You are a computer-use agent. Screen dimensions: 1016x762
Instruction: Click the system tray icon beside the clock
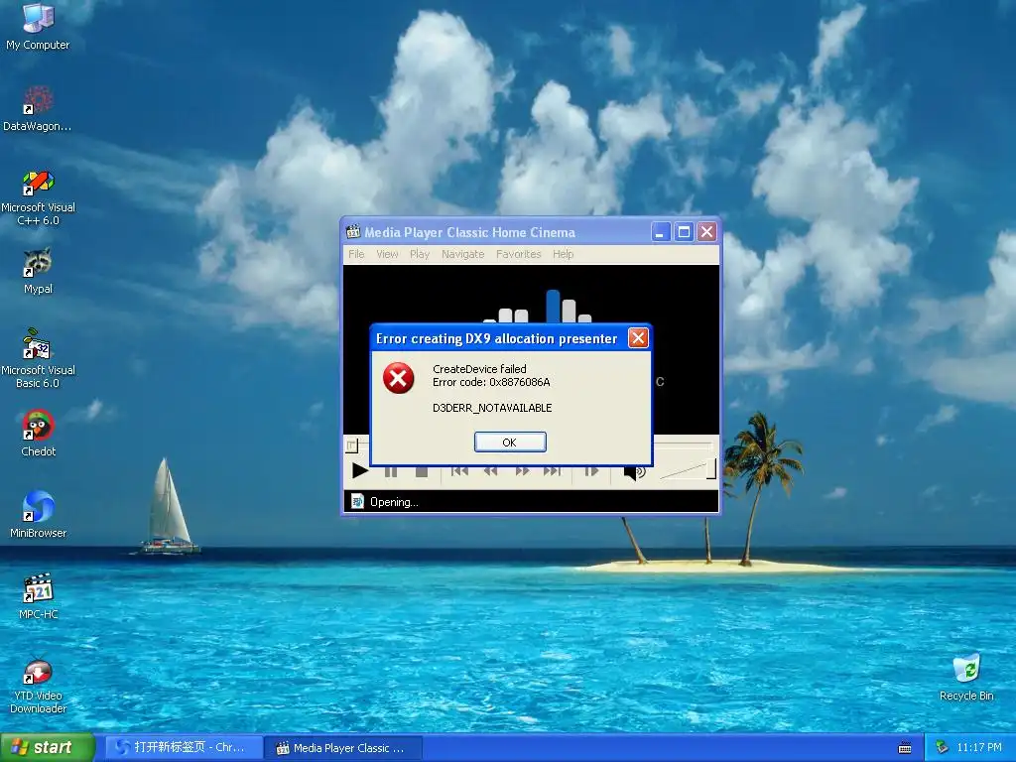[942, 748]
